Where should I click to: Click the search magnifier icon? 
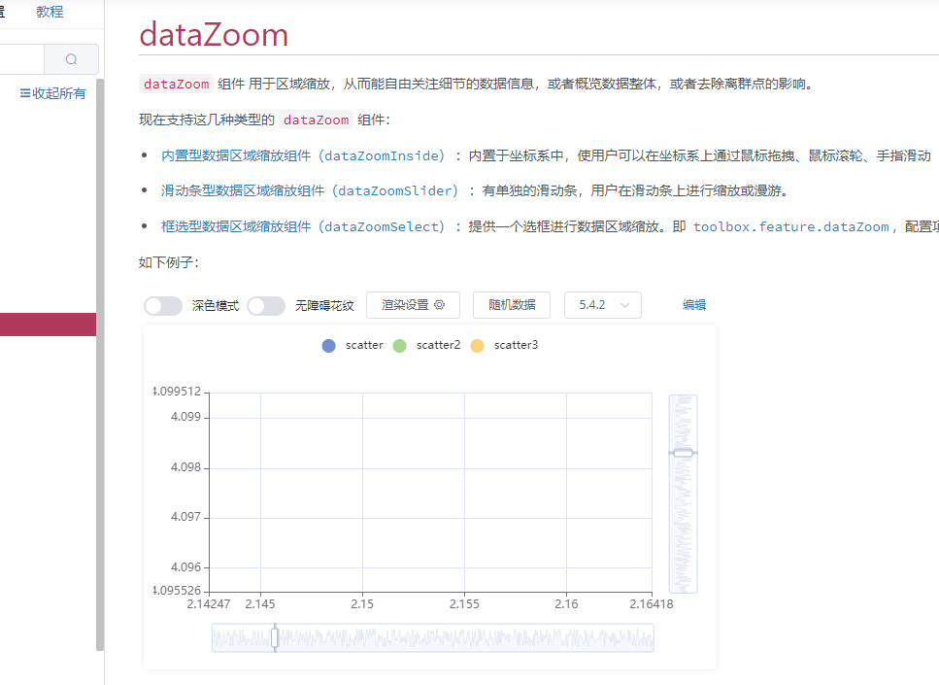tap(70, 59)
